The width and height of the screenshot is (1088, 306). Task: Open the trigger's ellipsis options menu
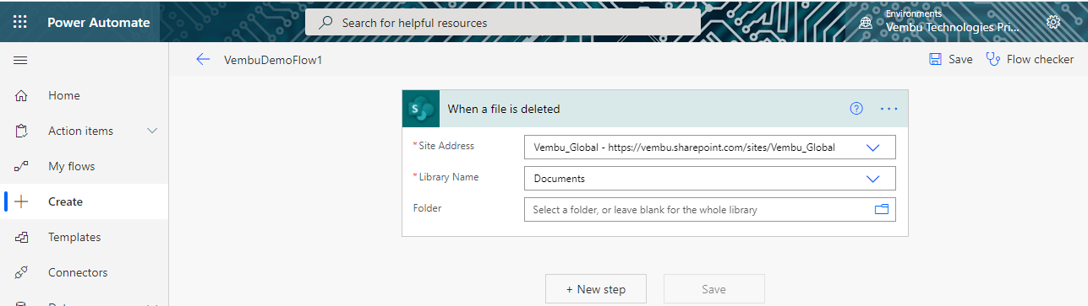(x=889, y=109)
